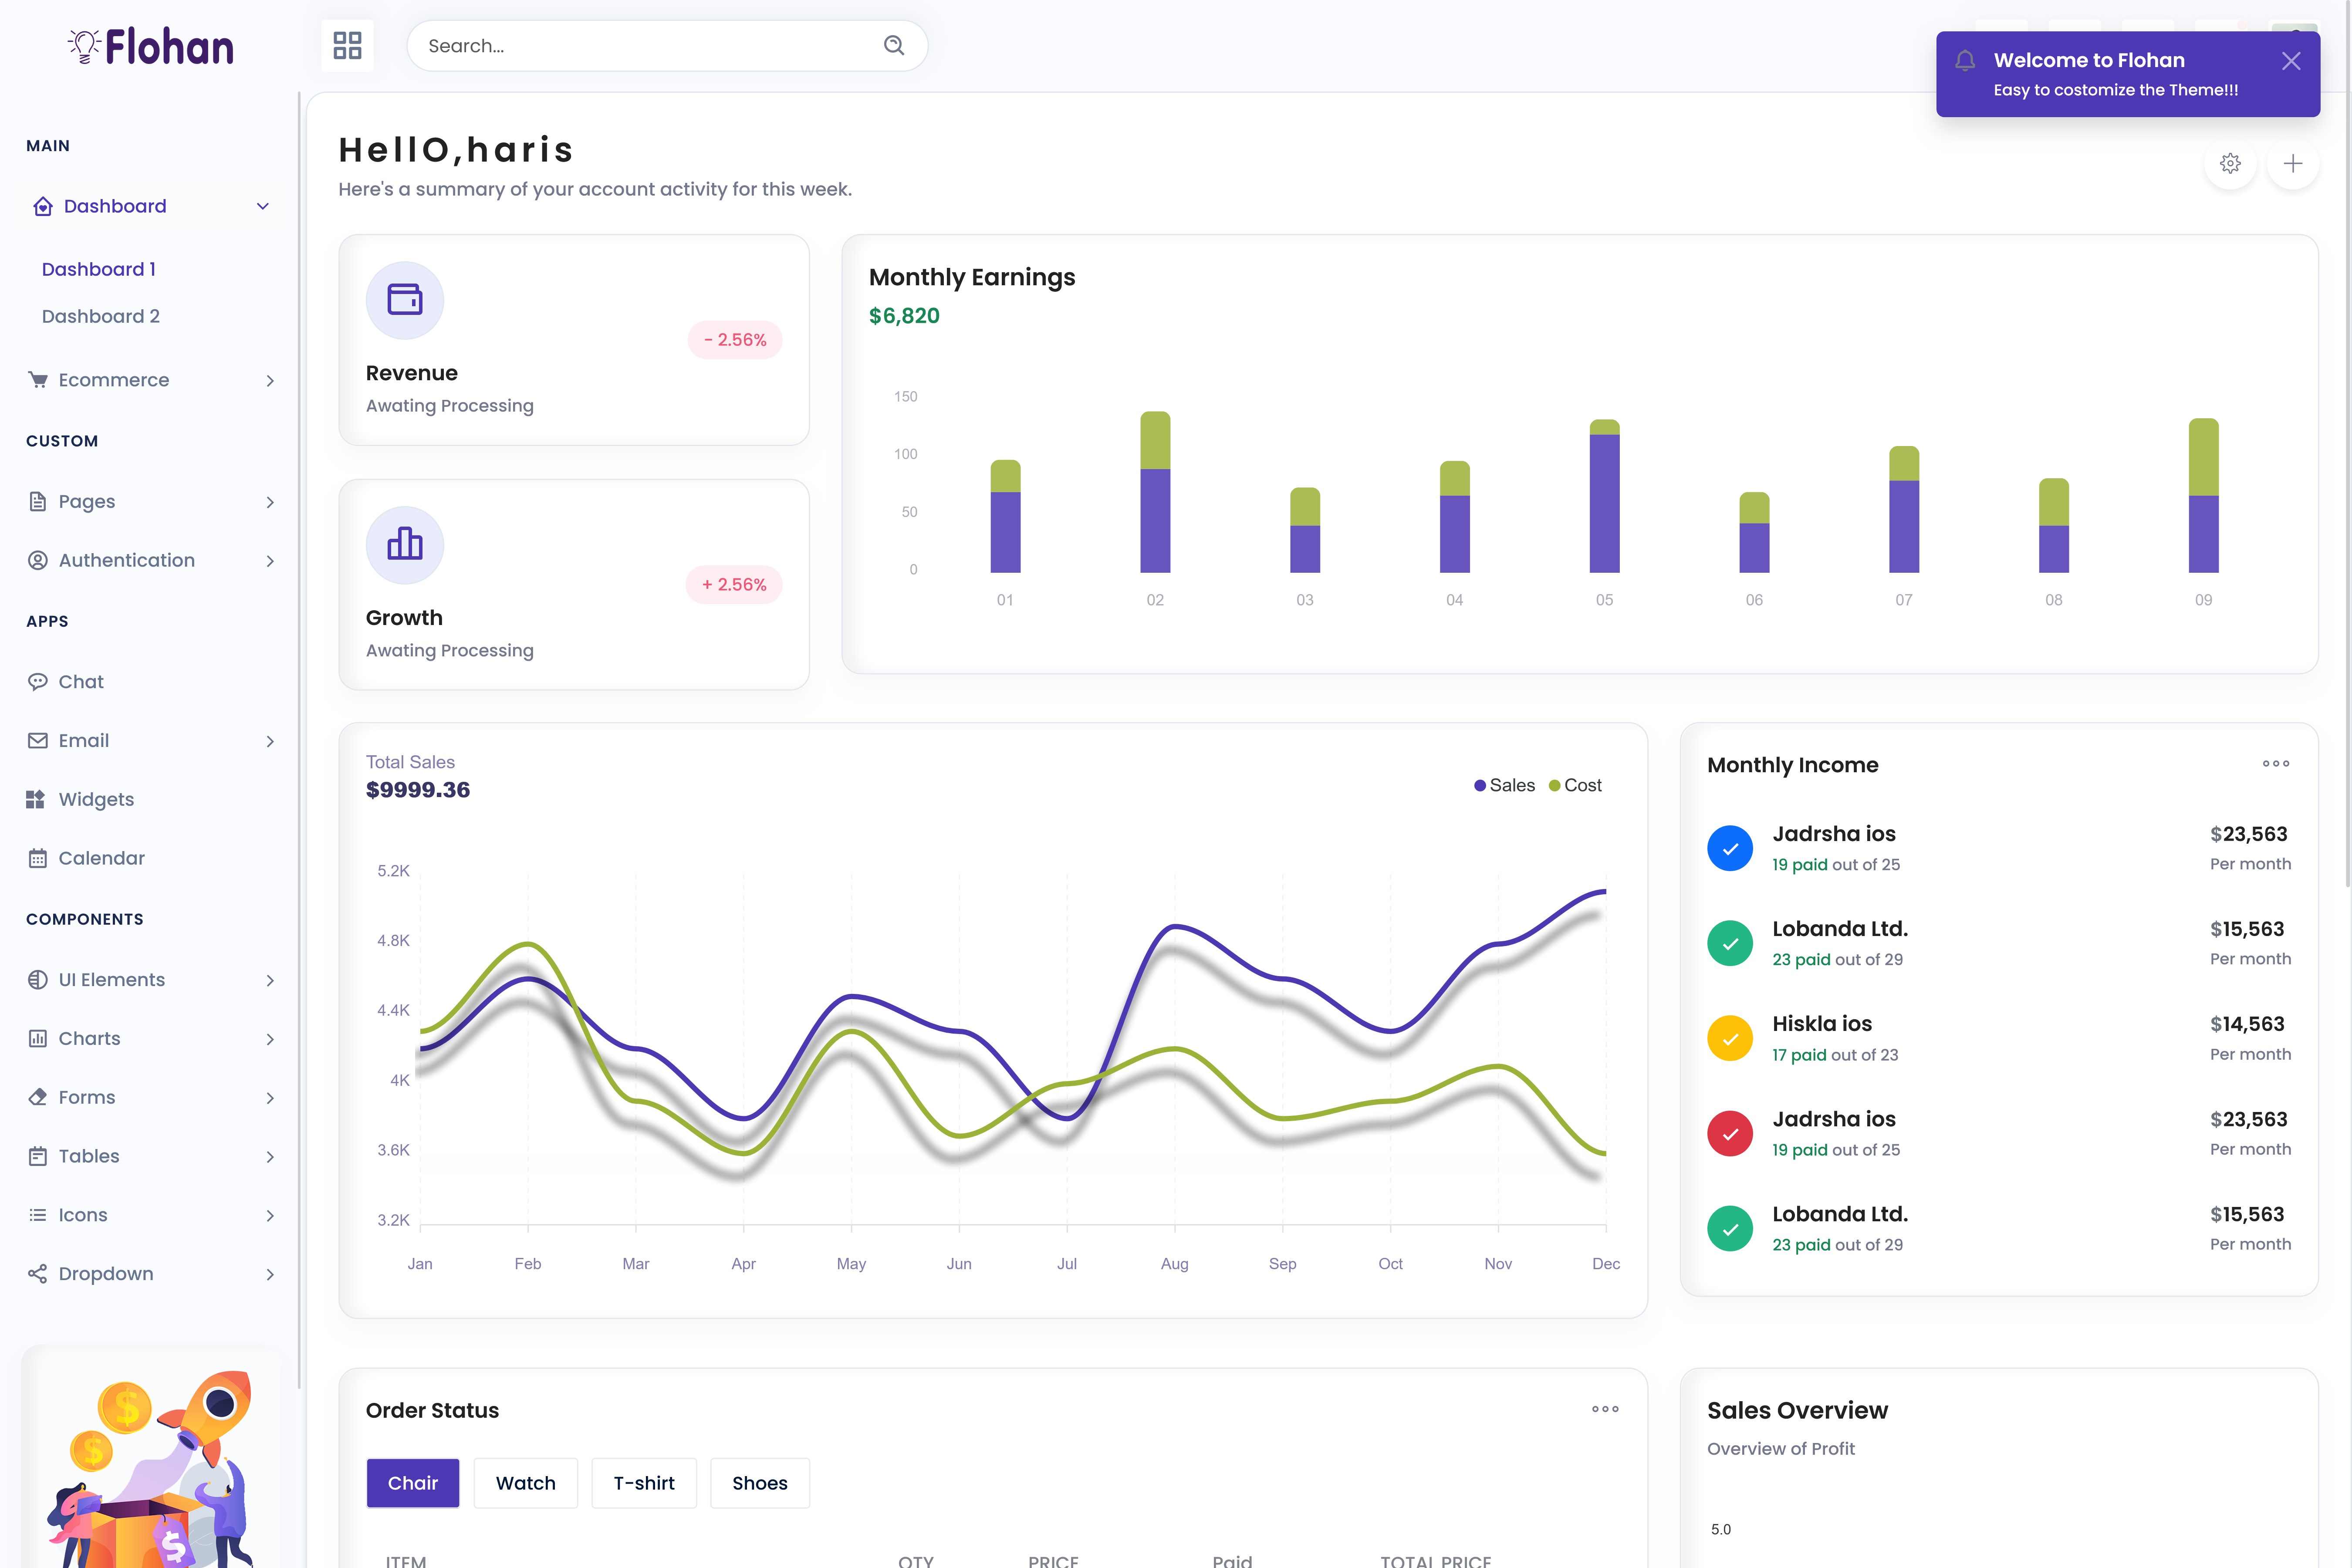Collapse the Dashboard menu chevron
2352x1568 pixels.
(x=263, y=206)
